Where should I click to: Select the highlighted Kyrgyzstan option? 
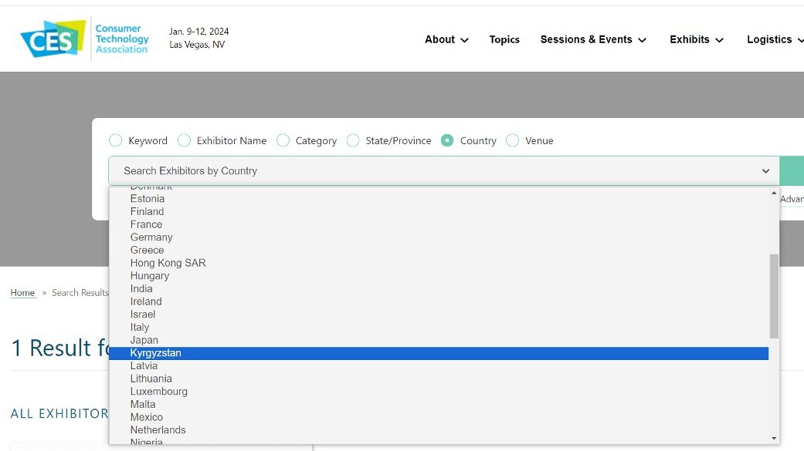pyautogui.click(x=439, y=353)
